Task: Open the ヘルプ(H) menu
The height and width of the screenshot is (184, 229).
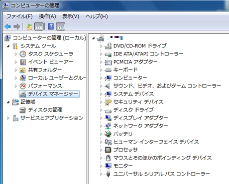Action: 96,16
